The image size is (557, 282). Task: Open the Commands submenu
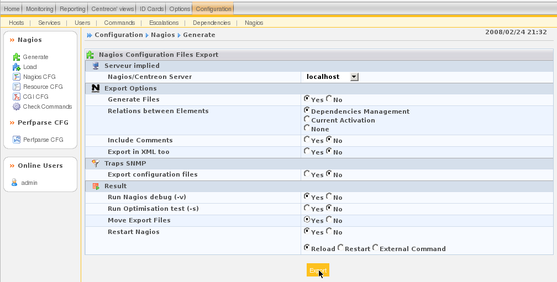(x=119, y=23)
